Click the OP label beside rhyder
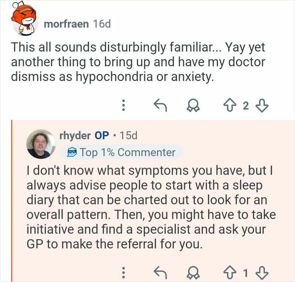The image size is (295, 282). coord(102,136)
